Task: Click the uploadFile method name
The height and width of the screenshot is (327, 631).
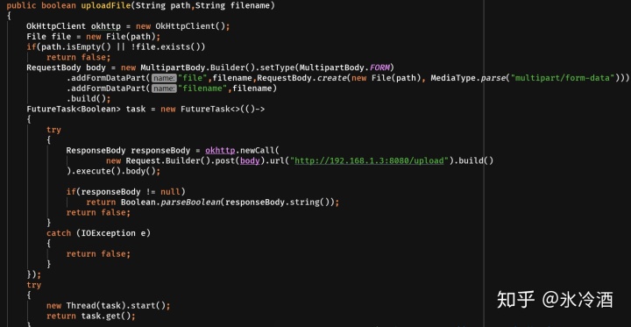Action: click(106, 5)
